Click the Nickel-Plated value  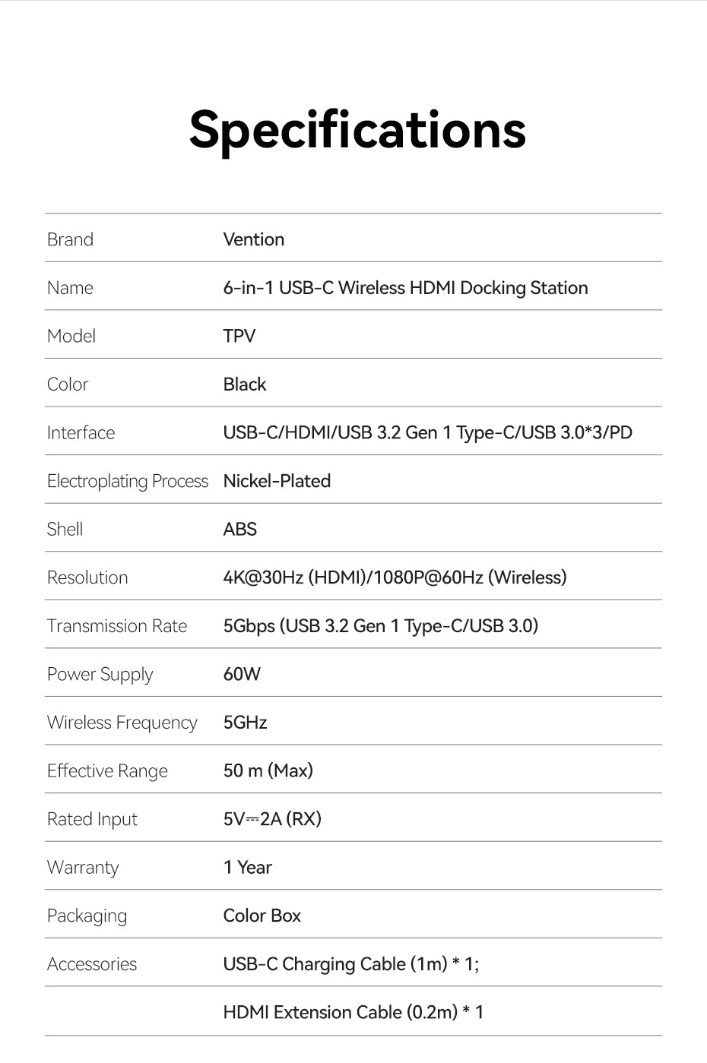[277, 481]
